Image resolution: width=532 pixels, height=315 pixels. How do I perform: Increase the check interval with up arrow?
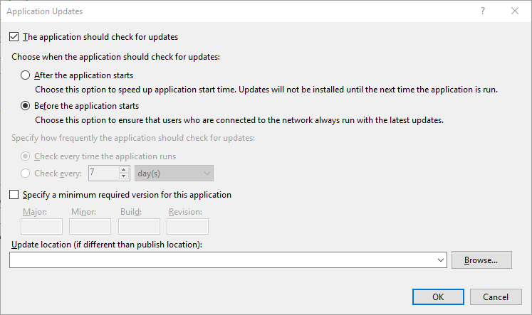tap(124, 170)
